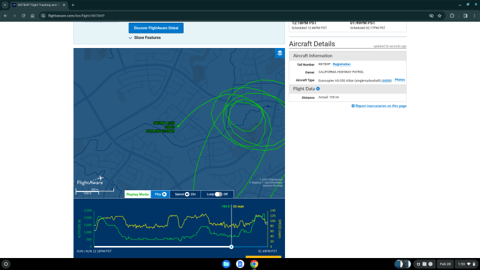This screenshot has height=270, width=480.
Task: Open the Registration link for N978HP
Action: click(341, 64)
